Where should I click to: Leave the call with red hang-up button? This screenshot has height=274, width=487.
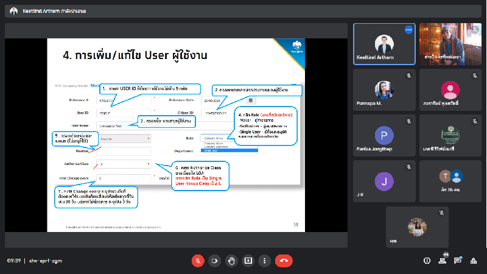[283, 260]
